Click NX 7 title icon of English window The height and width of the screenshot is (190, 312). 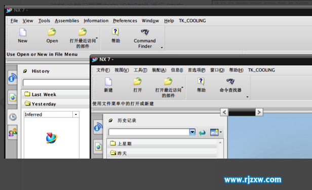pos(9,10)
